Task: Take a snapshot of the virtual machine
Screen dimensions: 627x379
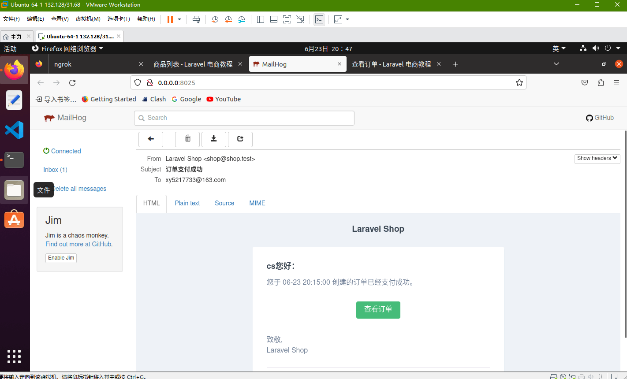Action: 215,19
